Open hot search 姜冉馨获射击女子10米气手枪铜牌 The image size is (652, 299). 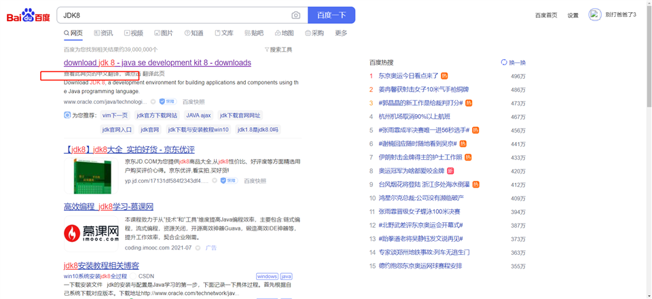pyautogui.click(x=423, y=90)
